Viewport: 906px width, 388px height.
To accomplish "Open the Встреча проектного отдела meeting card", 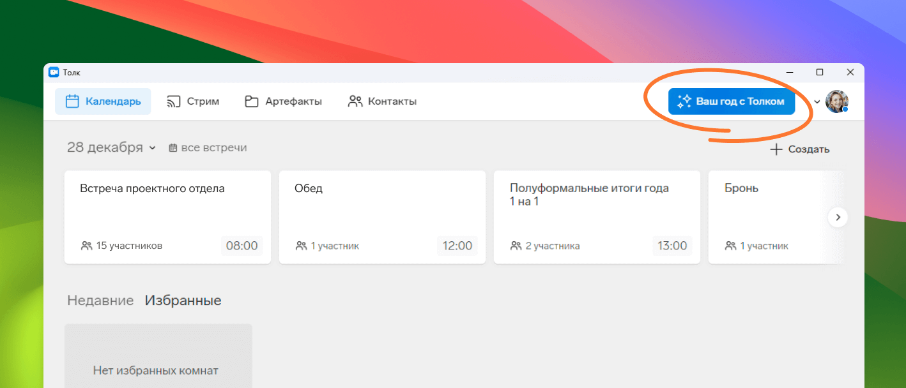I will 167,217.
